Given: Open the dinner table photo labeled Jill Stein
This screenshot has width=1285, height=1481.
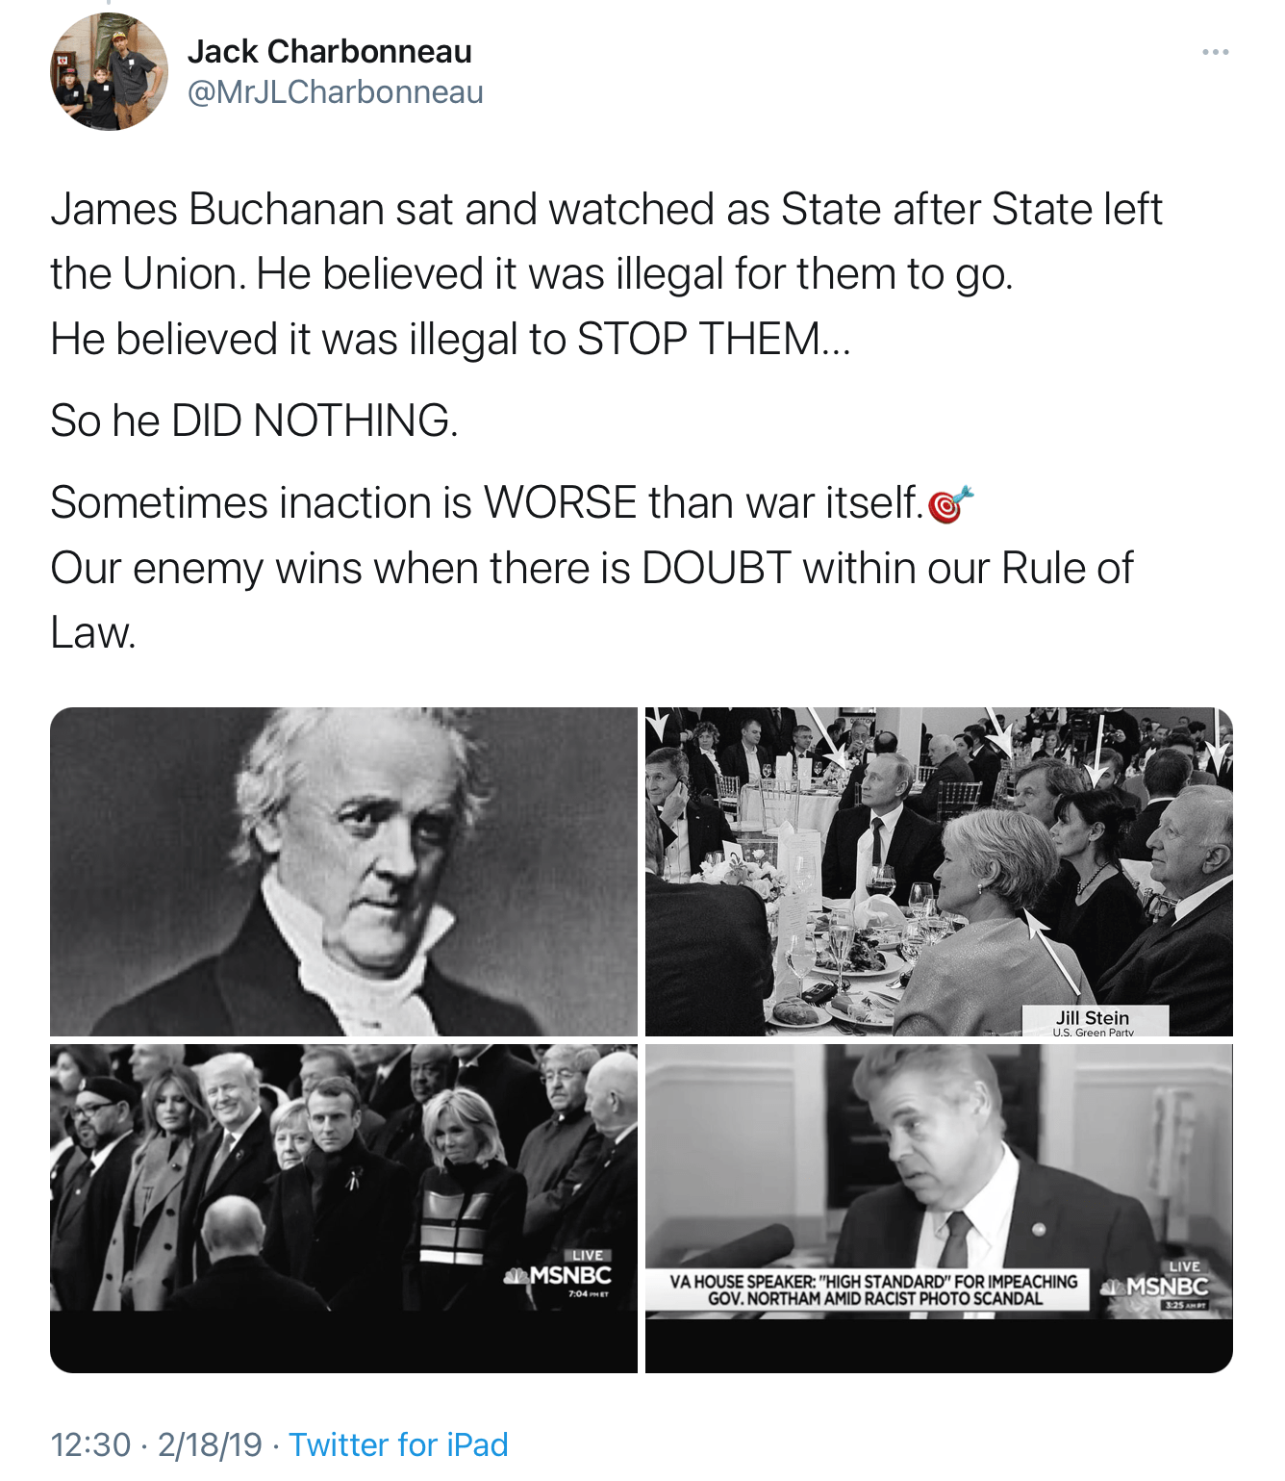Looking at the screenshot, I should click(x=939, y=872).
